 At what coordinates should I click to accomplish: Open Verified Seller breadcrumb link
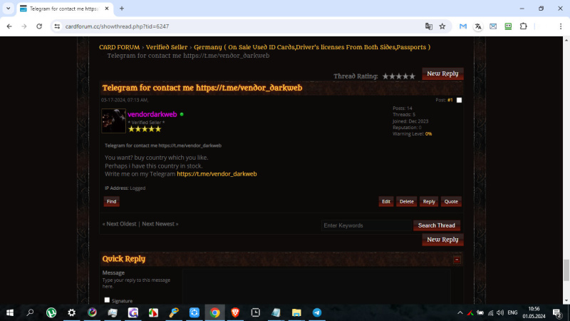tap(167, 47)
